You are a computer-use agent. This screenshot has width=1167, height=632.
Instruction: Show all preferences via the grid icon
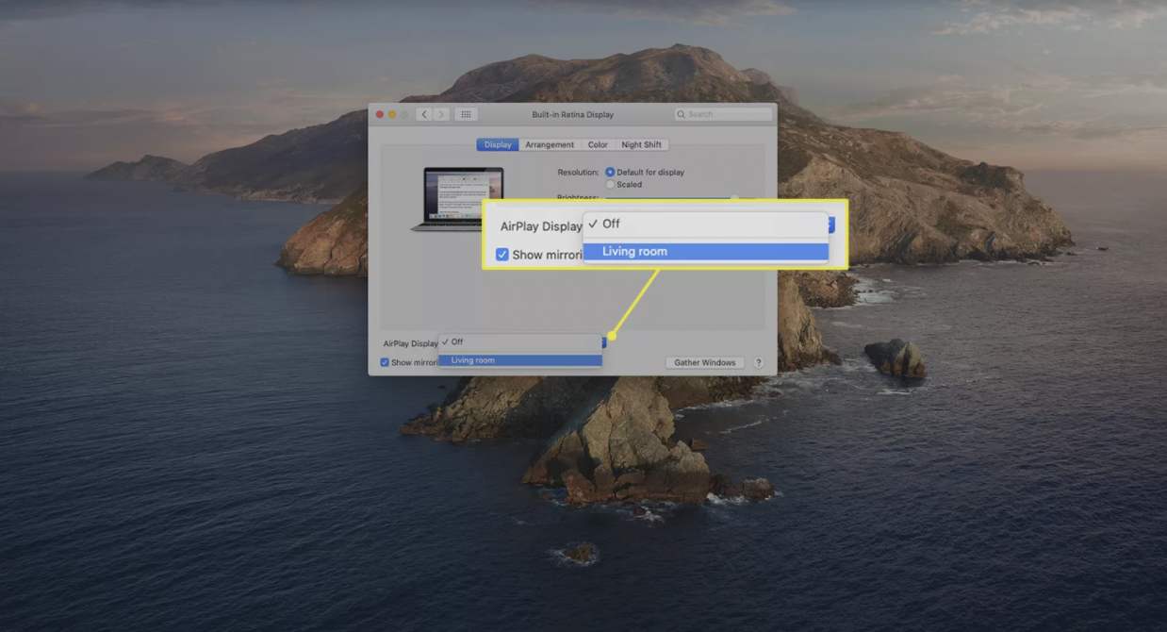pos(466,114)
